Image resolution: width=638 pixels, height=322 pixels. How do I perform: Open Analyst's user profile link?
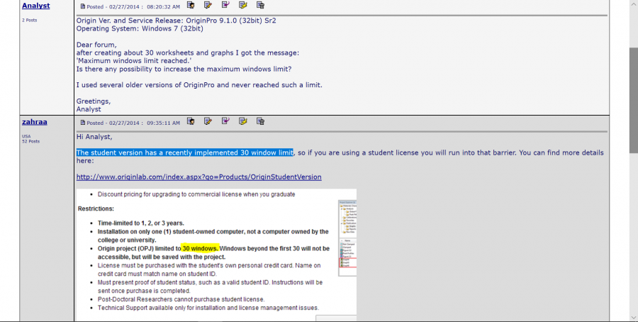[36, 6]
